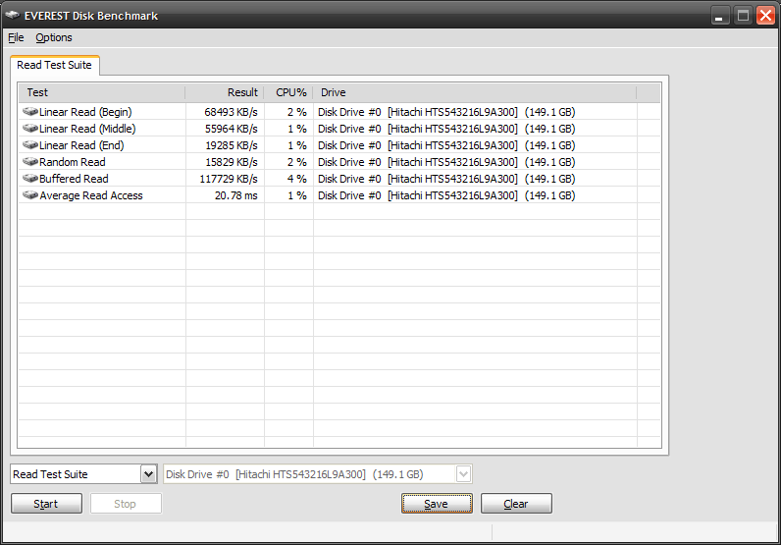The width and height of the screenshot is (781, 545).
Task: Click the 19285 KB/s result value
Action: tap(232, 145)
